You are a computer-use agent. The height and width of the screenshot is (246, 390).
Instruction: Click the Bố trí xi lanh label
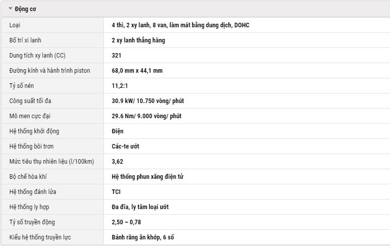(x=25, y=40)
